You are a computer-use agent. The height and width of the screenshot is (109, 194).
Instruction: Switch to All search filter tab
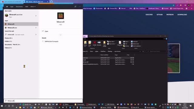coord(7,7)
